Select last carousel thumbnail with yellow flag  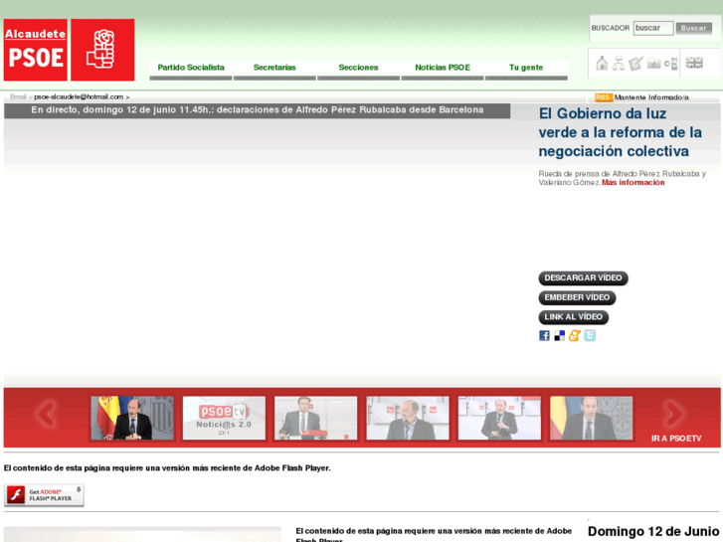pyautogui.click(x=591, y=418)
